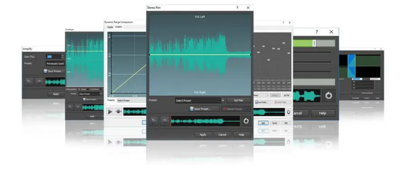Viewport: 404px width, 170px height.
Task: Play preview in the Stereo Pan dialog
Action: point(154,121)
